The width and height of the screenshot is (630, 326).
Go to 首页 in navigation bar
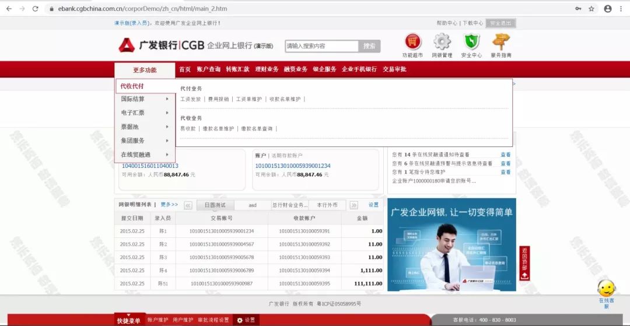tap(185, 69)
